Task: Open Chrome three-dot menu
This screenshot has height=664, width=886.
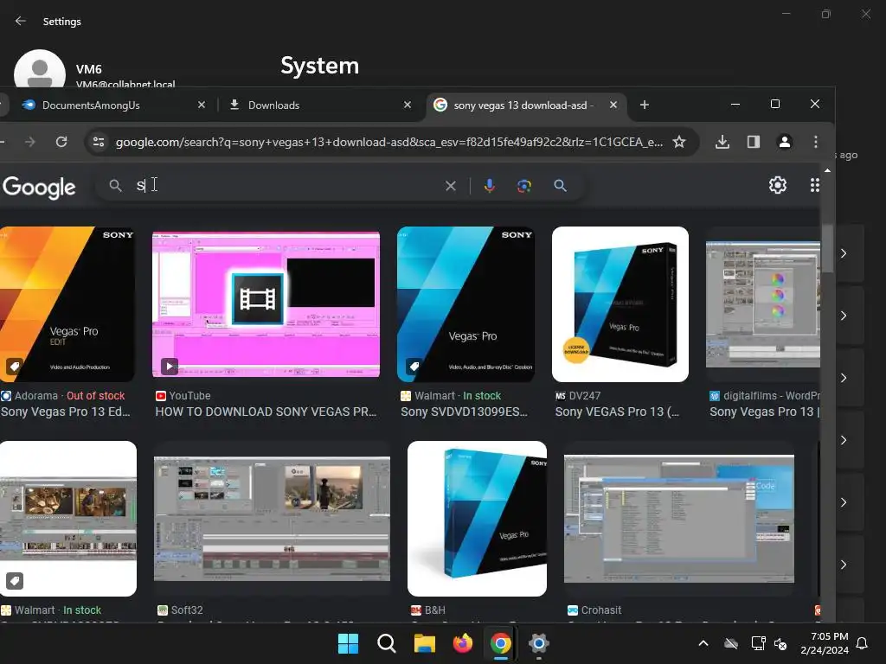Action: (x=815, y=142)
